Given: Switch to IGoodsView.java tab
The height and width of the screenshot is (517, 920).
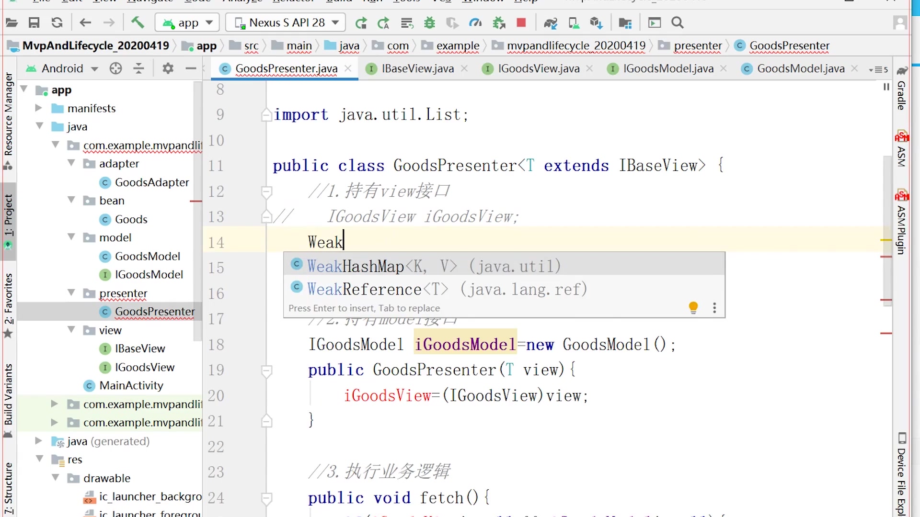Looking at the screenshot, I should tap(539, 68).
